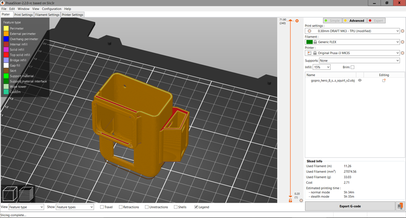Open the Help menu
Screen dimensions: 406x218
pyautogui.click(x=67, y=9)
